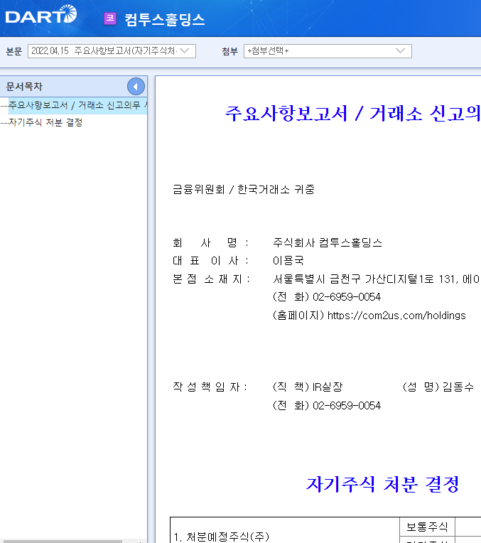Click the name text (성 명) 김동수
Viewport: 481px width, 543px height.
(438, 387)
